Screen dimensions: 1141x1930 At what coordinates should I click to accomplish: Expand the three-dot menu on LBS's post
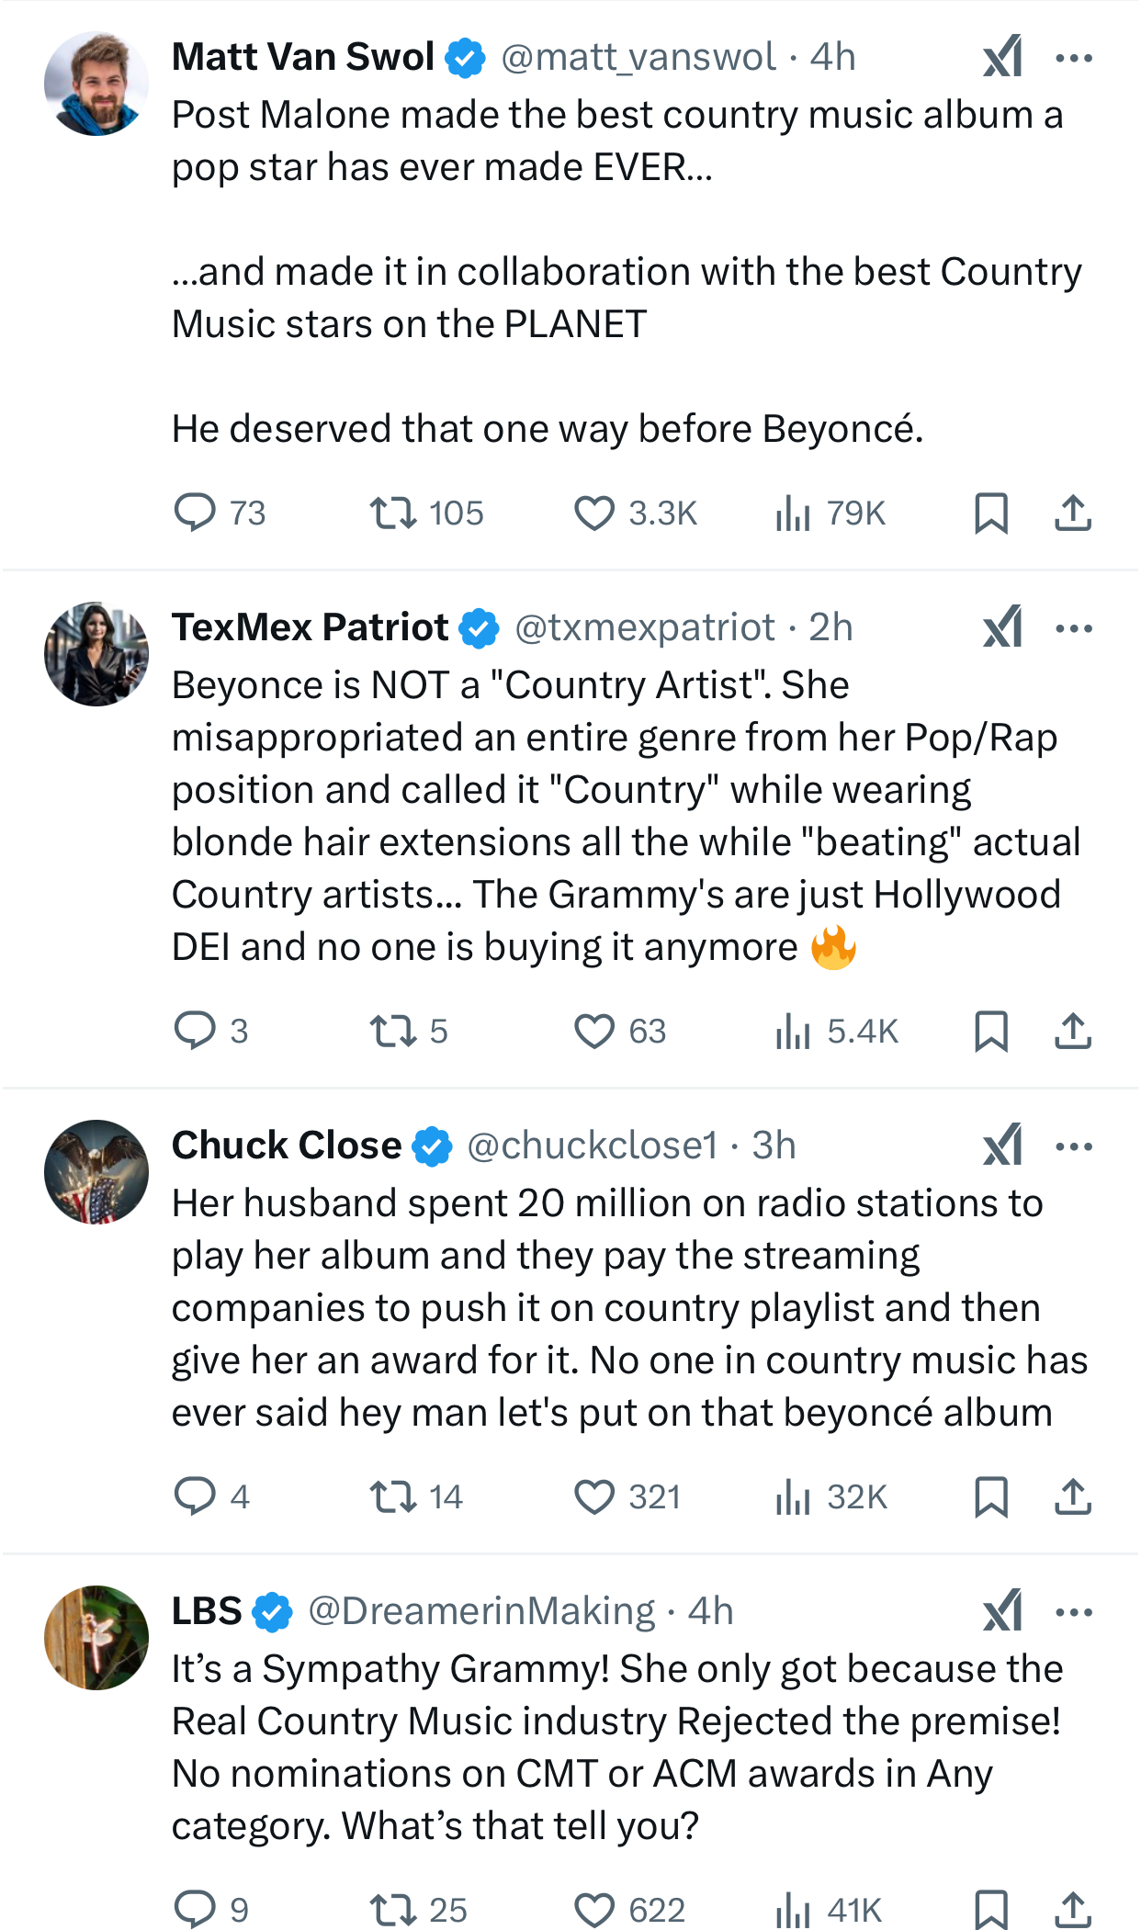coord(1074,1611)
